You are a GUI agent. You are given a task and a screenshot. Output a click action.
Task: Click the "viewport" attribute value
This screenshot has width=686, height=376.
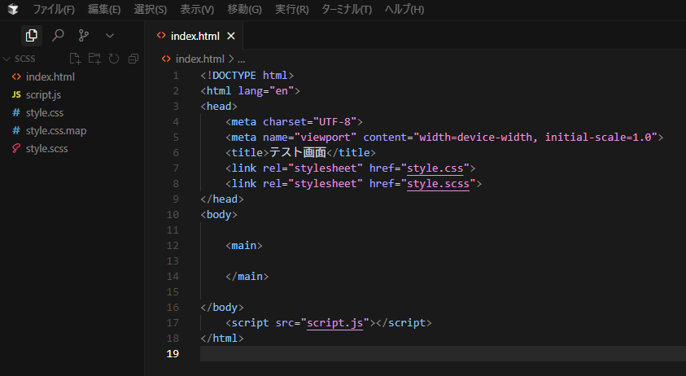(x=326, y=137)
